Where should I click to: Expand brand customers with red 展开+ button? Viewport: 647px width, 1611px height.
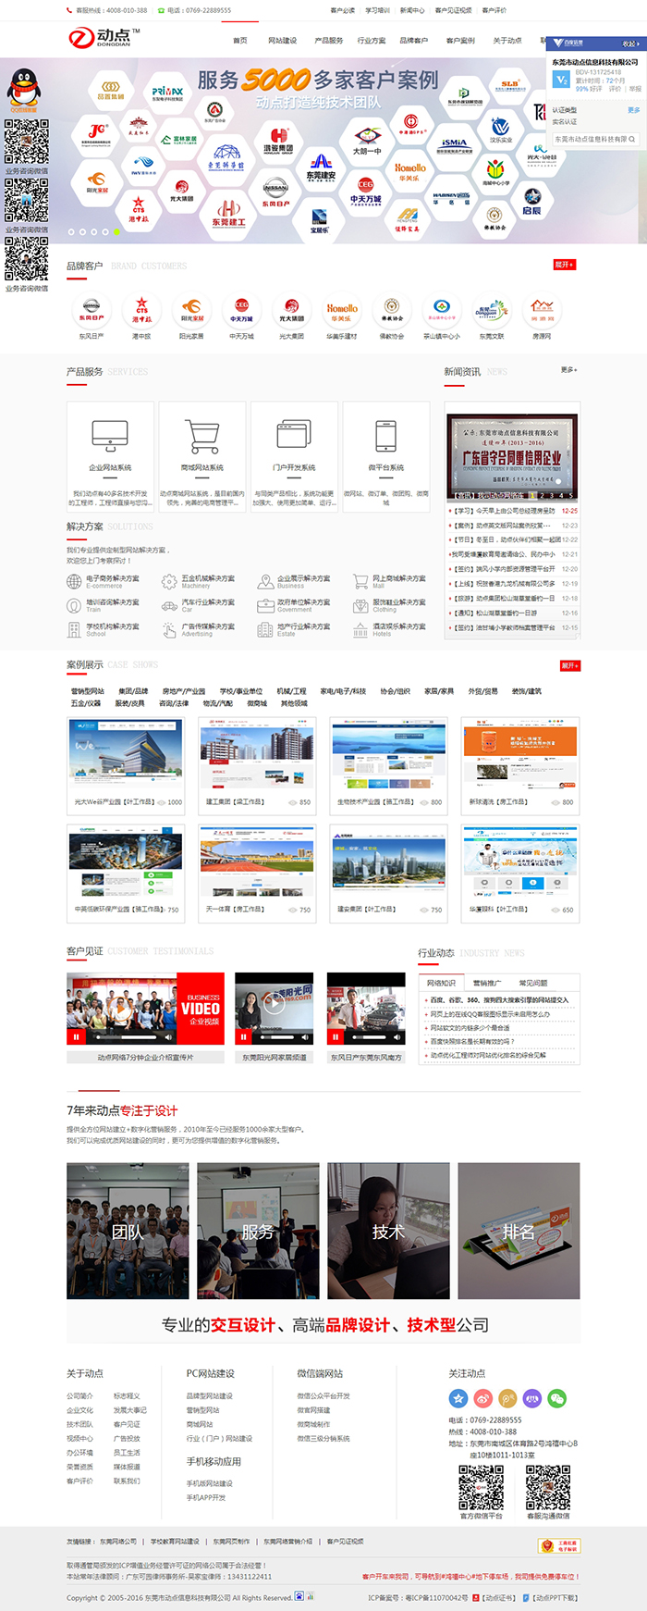pyautogui.click(x=564, y=265)
